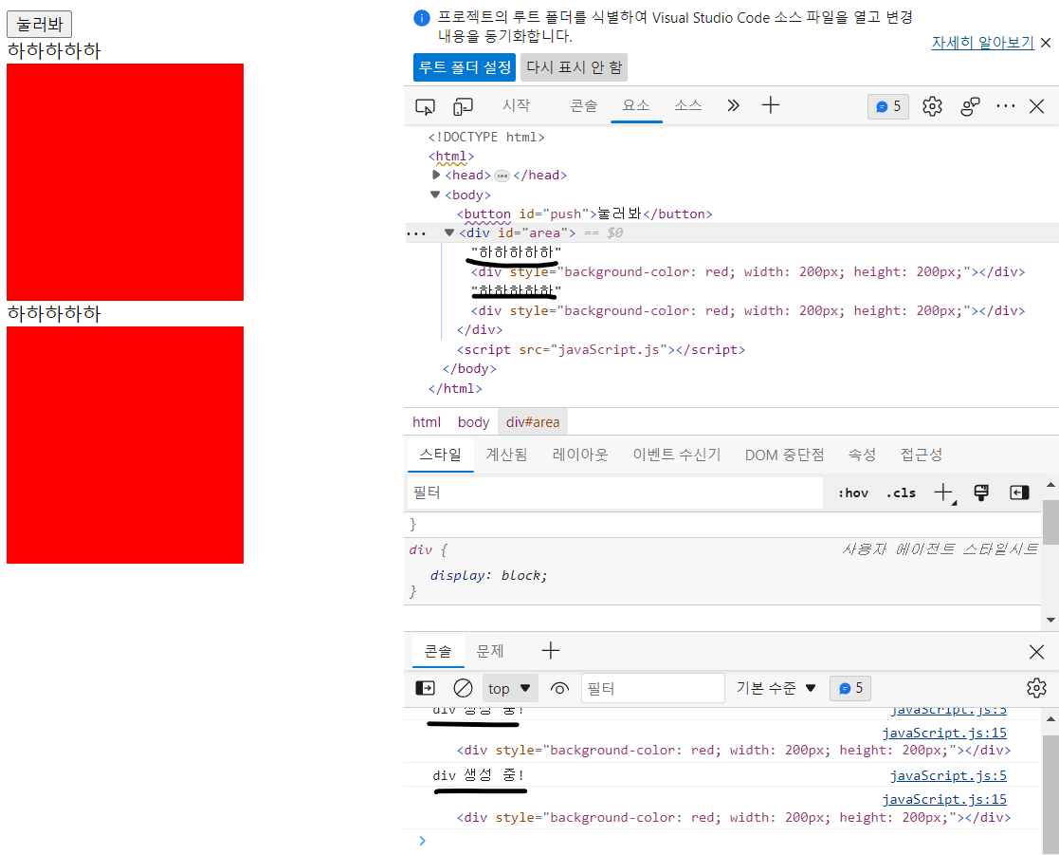Screen dimensions: 1059x855
Task: Open the DOM 중단점 pane tab
Action: pyautogui.click(x=785, y=455)
